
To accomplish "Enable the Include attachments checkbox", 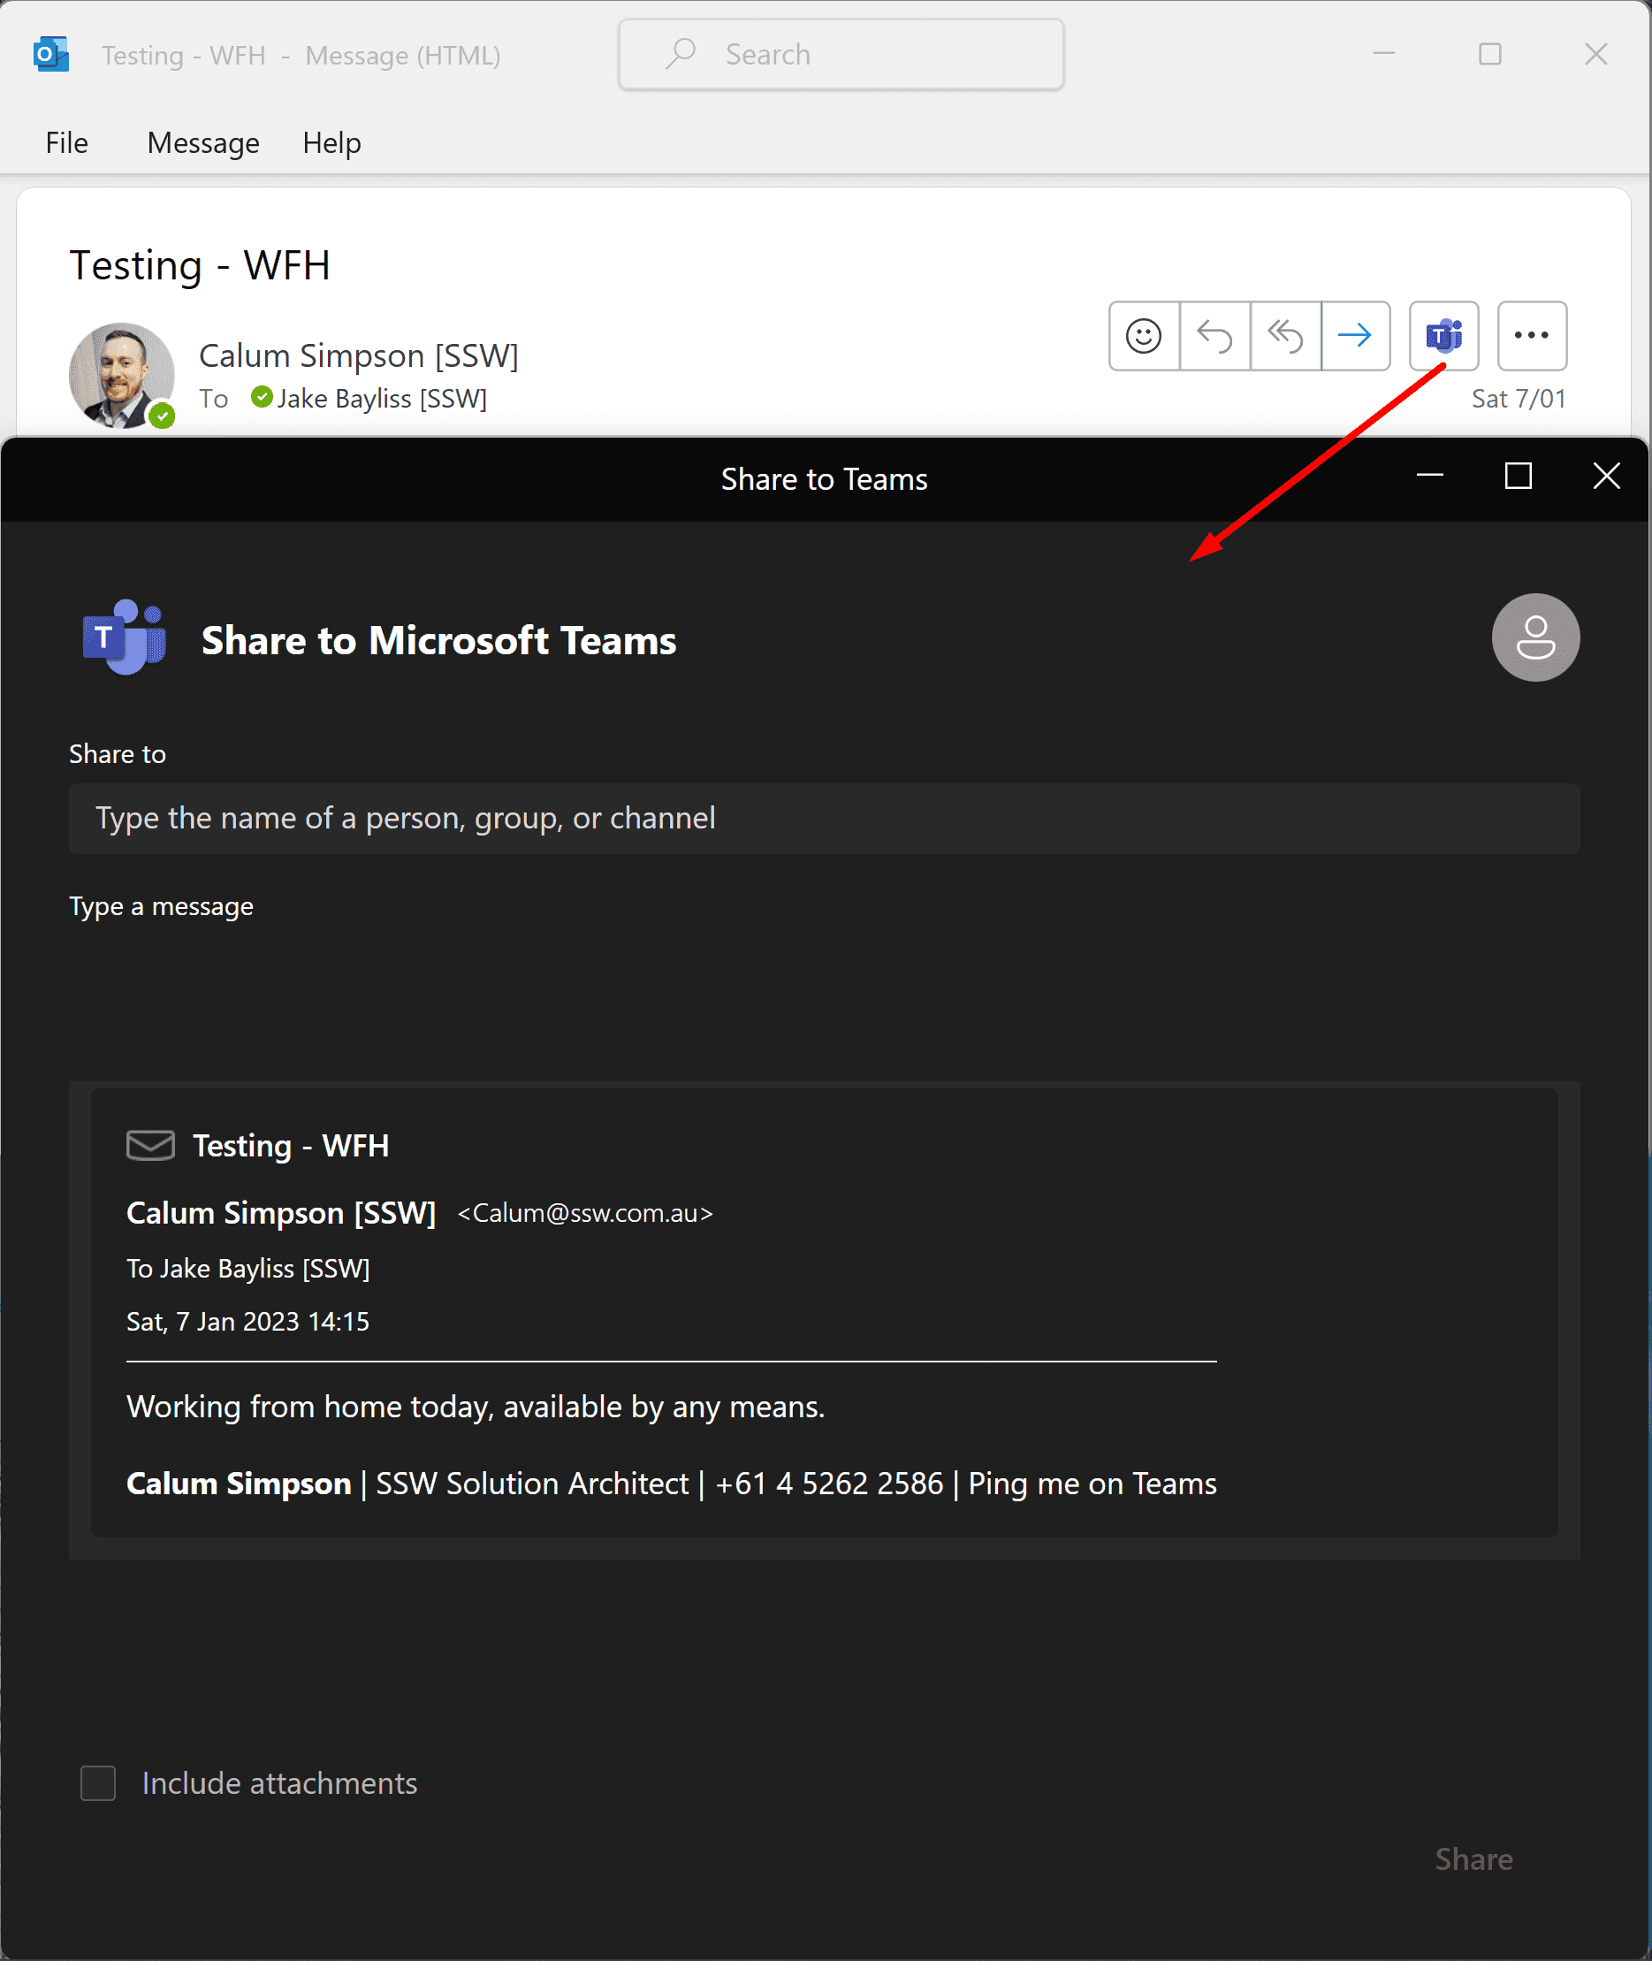I will point(98,1783).
